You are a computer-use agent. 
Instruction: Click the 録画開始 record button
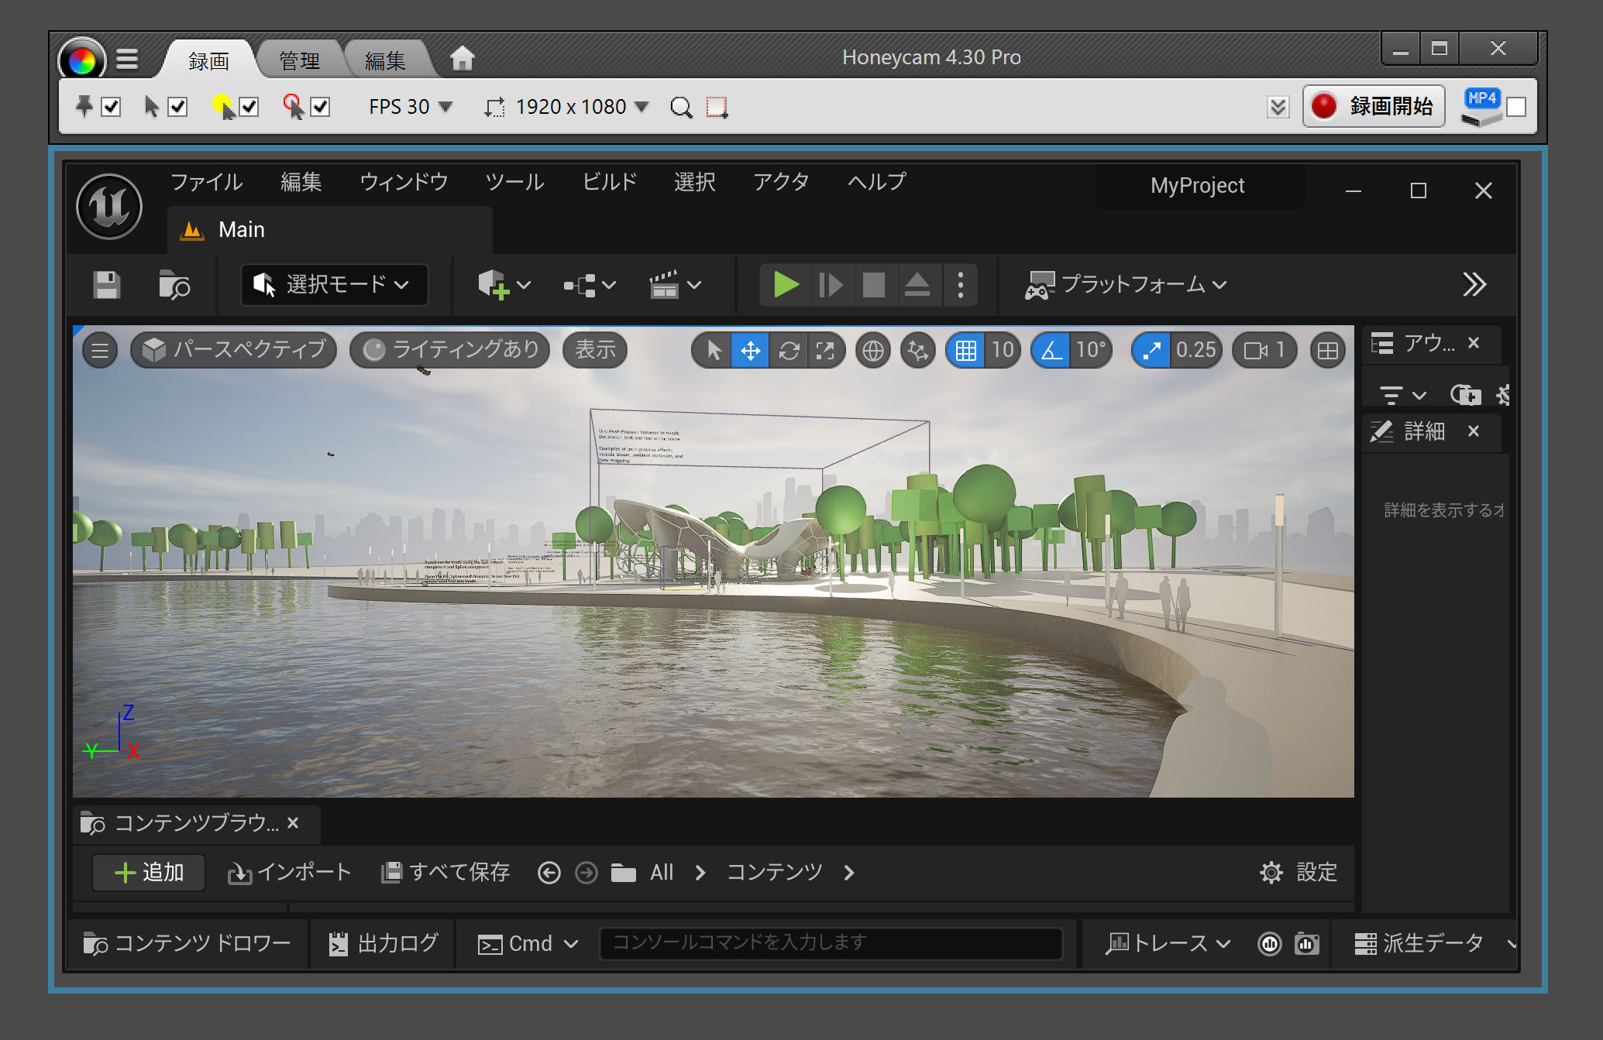[1374, 107]
